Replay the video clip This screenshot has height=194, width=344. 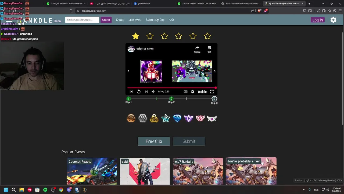click(139, 92)
